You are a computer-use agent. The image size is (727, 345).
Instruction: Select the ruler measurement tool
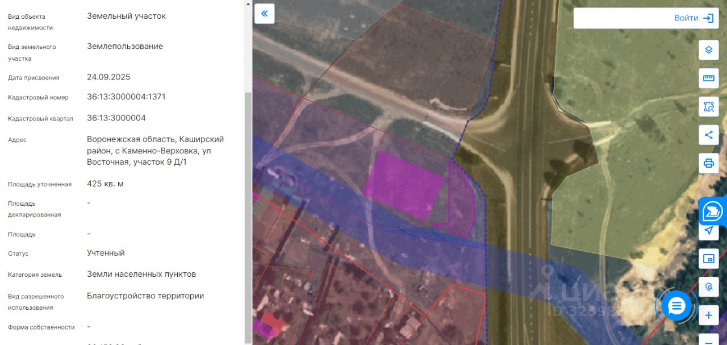[708, 78]
